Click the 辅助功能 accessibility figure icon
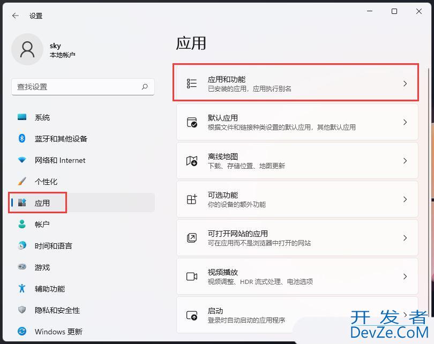This screenshot has height=344, width=434. point(22,288)
